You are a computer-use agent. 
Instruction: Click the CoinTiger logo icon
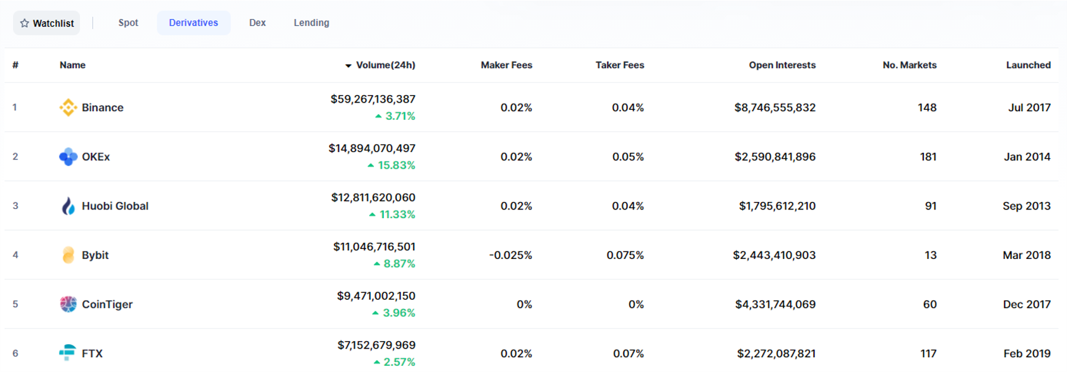coord(68,304)
